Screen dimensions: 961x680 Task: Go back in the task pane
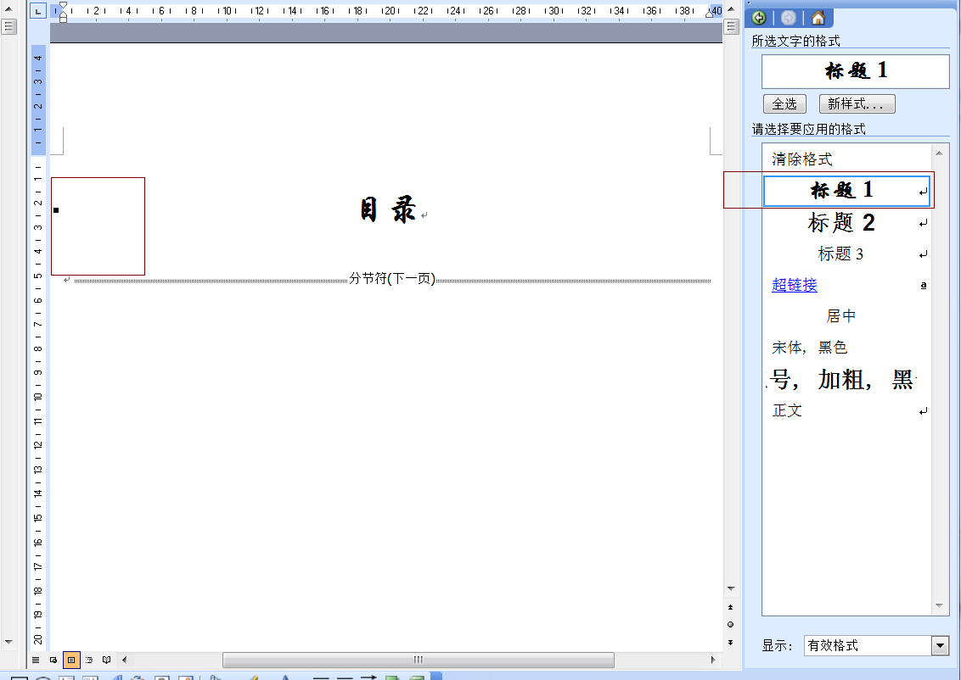759,18
